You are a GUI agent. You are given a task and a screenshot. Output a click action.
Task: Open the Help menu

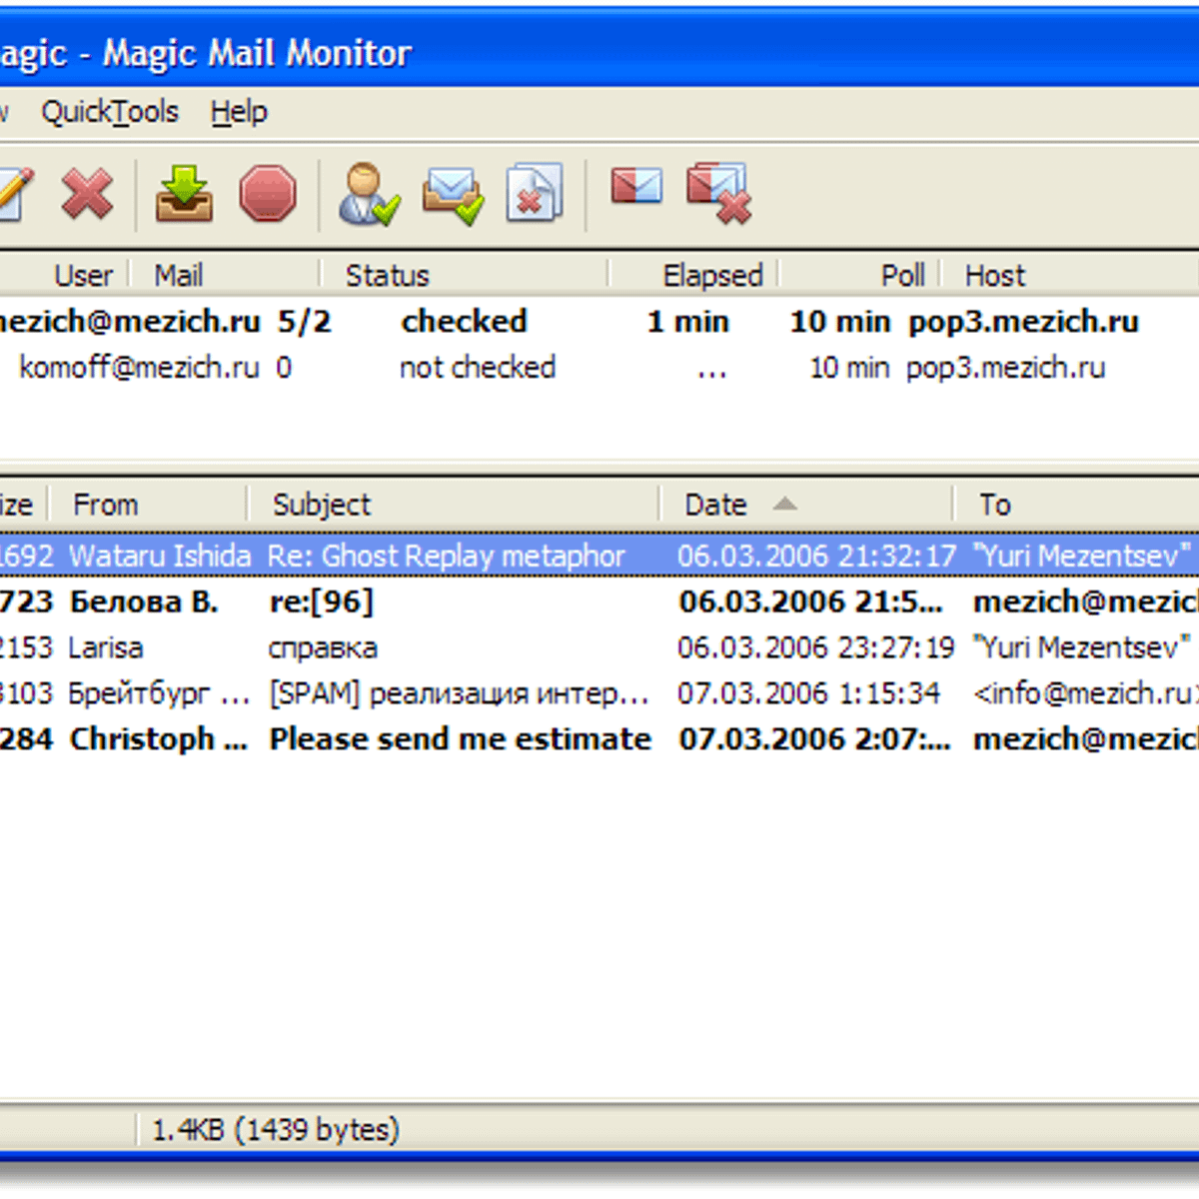239,112
